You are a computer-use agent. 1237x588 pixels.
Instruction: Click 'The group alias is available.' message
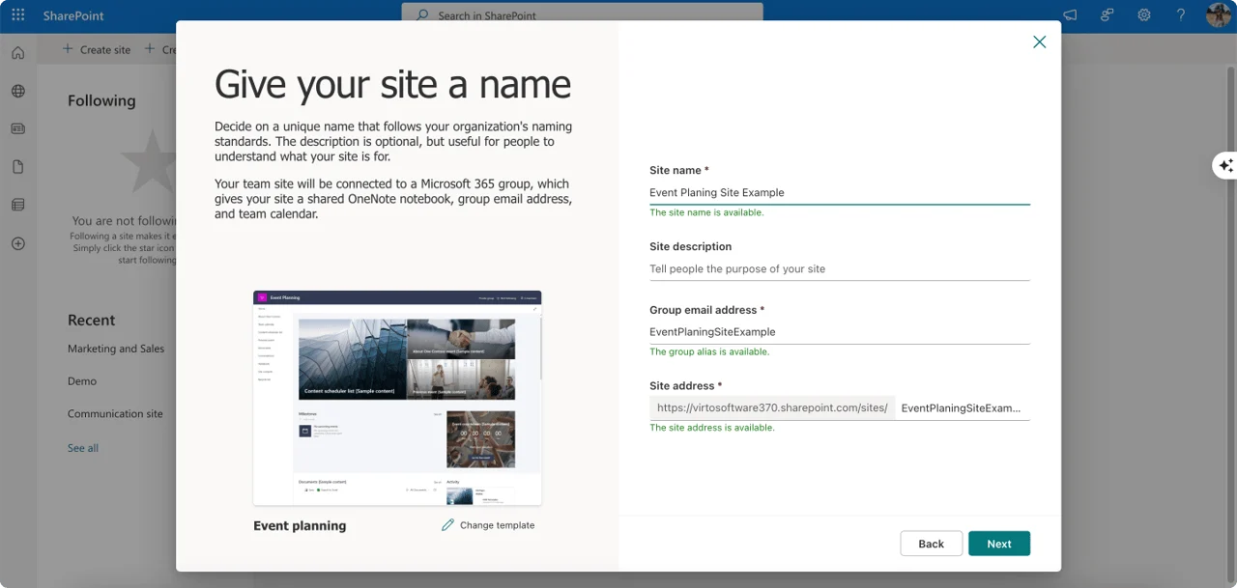point(709,351)
